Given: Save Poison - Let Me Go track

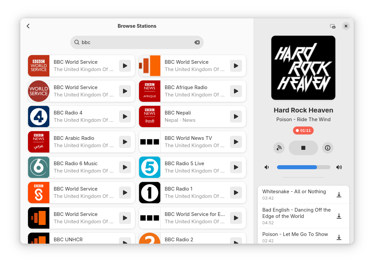Looking at the screenshot, I should (x=339, y=237).
